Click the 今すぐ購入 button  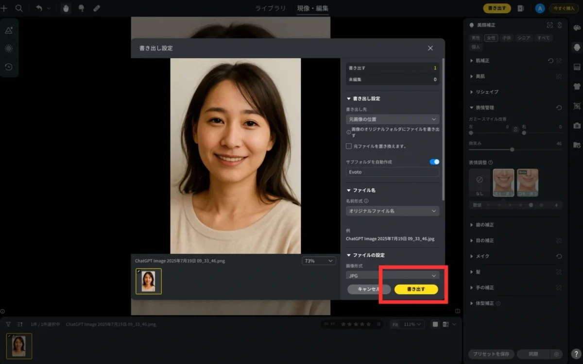pos(564,8)
